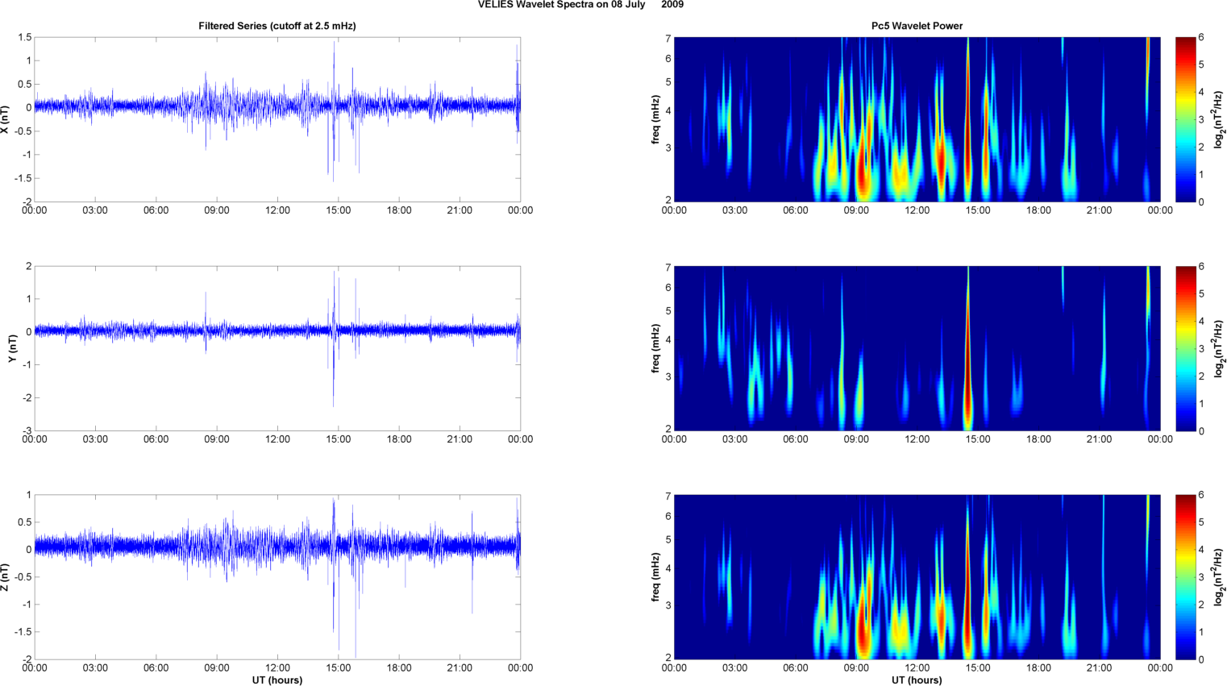Select the Filtered Series (cutoff at 2.5 mHz) heading
This screenshot has width=1227, height=686.
click(x=277, y=26)
